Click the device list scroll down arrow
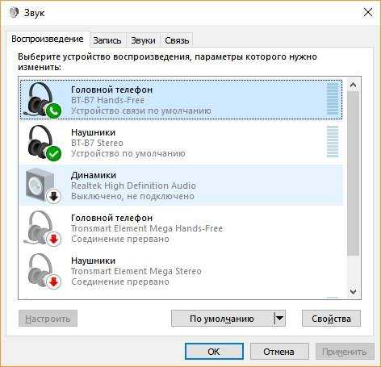The image size is (381, 367). (353, 291)
